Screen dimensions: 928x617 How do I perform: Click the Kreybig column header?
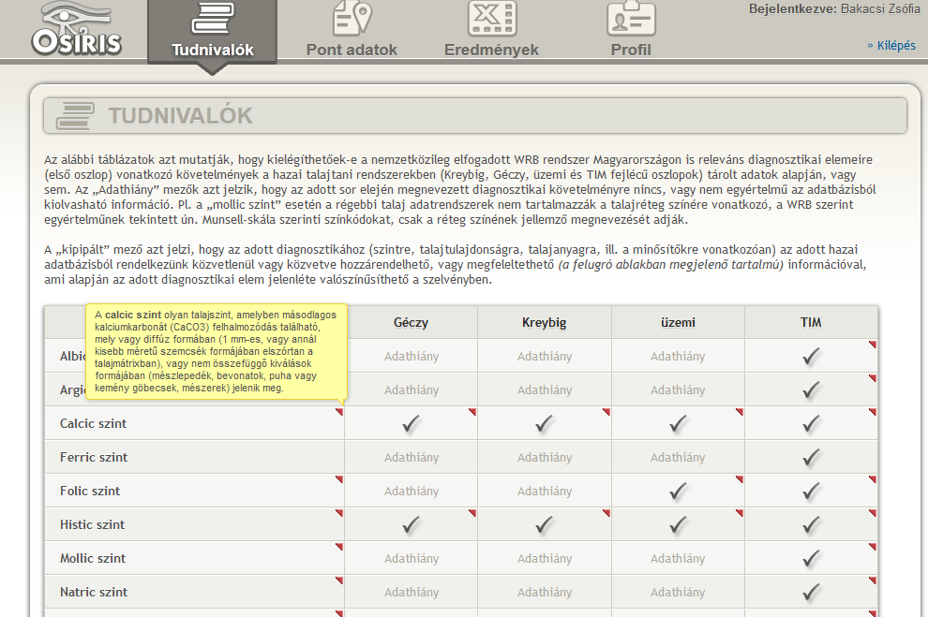point(544,323)
